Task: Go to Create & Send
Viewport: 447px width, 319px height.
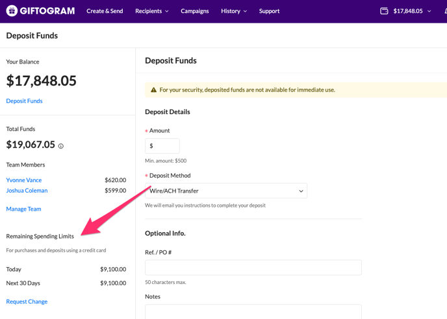Action: 105,11
